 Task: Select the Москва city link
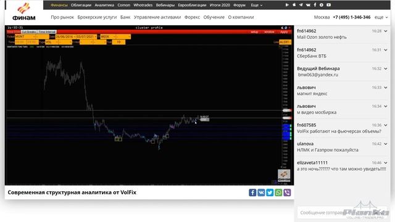coord(322,17)
